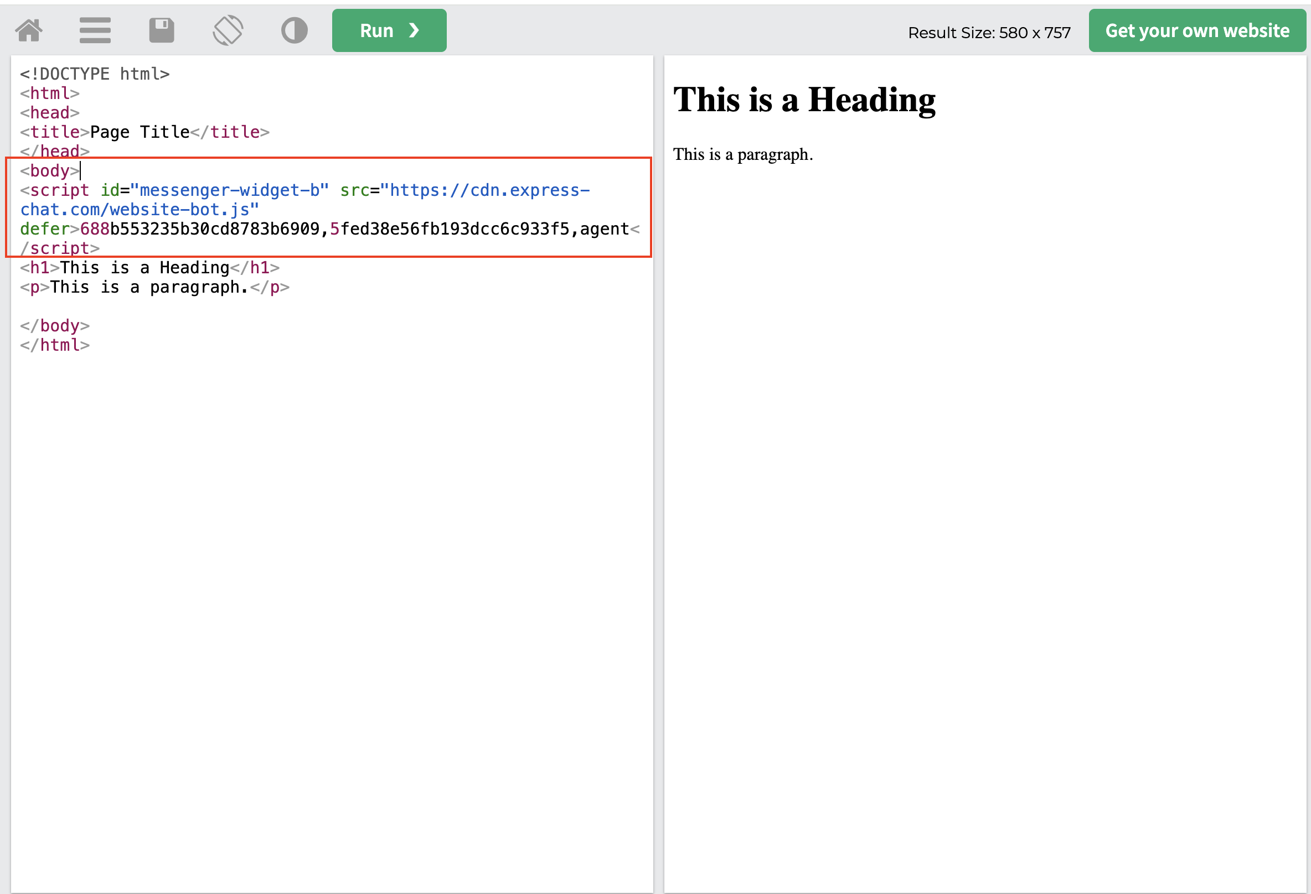
Task: Click the closing html tag in editor
Action: [x=55, y=345]
